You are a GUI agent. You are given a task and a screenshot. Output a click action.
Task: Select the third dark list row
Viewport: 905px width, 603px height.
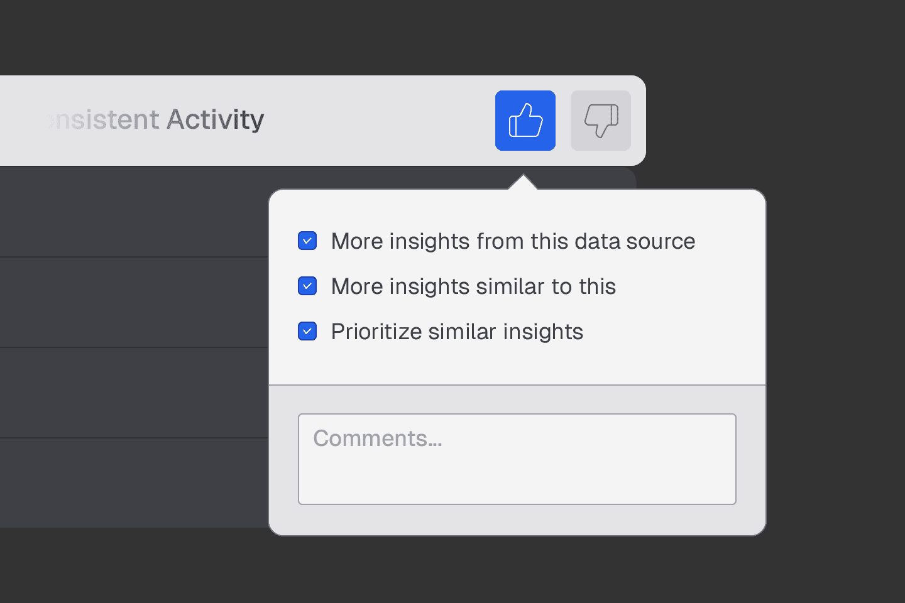[133, 393]
